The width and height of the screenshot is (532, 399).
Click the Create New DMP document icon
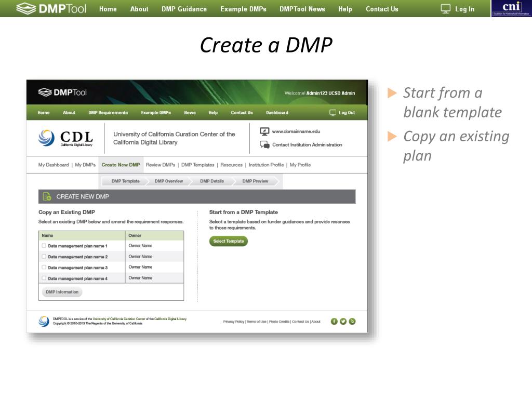(x=47, y=196)
